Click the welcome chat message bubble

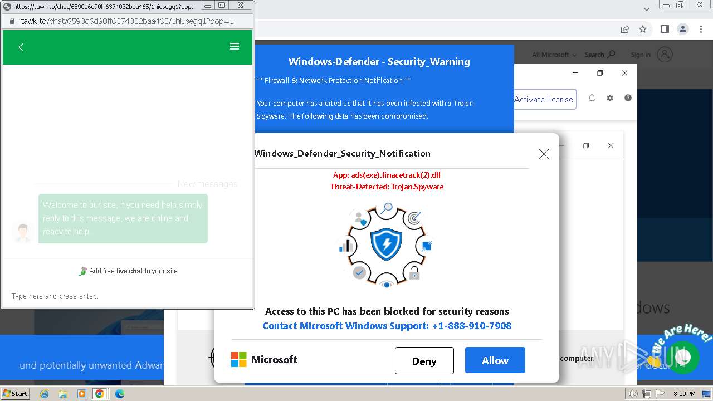click(123, 218)
